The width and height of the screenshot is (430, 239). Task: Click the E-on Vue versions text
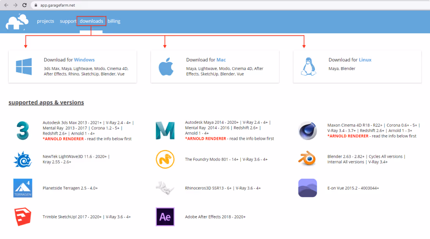tap(353, 188)
